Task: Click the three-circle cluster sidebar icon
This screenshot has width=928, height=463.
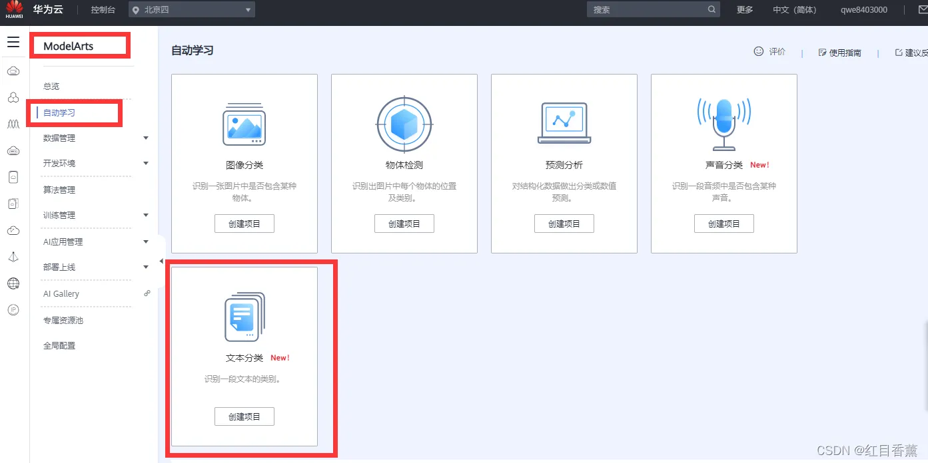Action: [x=13, y=98]
